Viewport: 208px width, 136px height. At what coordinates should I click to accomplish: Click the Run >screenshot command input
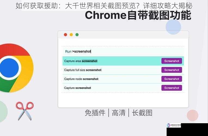tap(123, 51)
